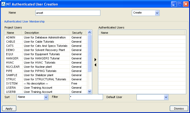The height and width of the screenshot is (113, 190).
Task: Select the HANGER user row
Action: coord(46,58)
